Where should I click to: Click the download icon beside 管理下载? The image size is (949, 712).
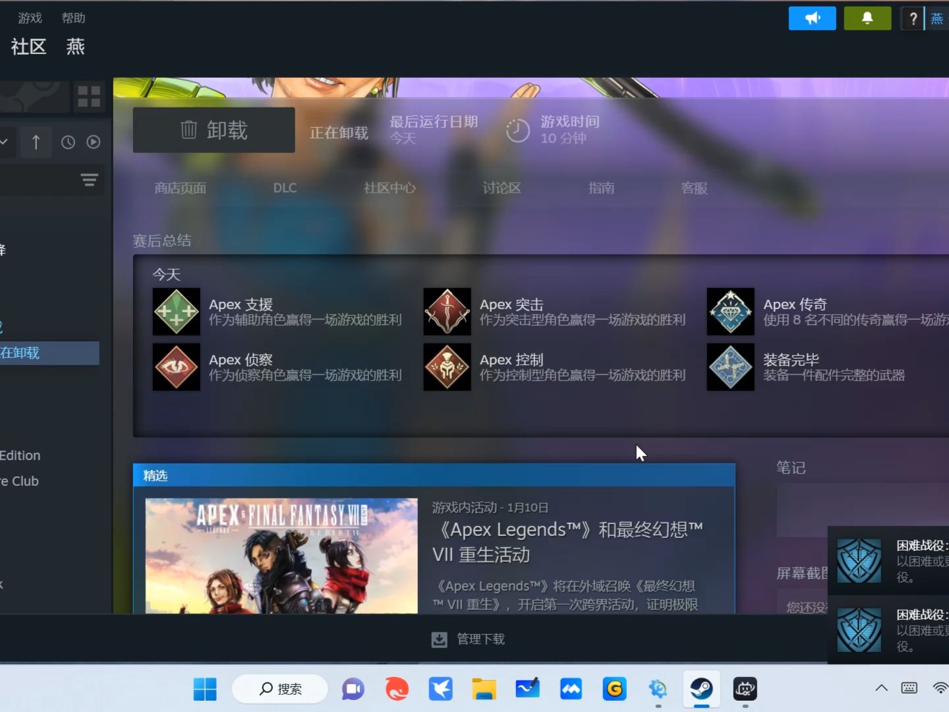440,639
